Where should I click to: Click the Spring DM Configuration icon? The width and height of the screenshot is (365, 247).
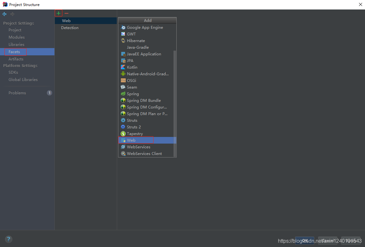coord(123,107)
